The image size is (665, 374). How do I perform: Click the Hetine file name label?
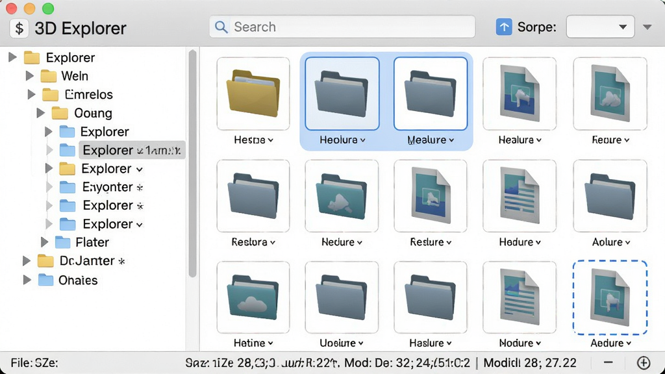tap(249, 343)
